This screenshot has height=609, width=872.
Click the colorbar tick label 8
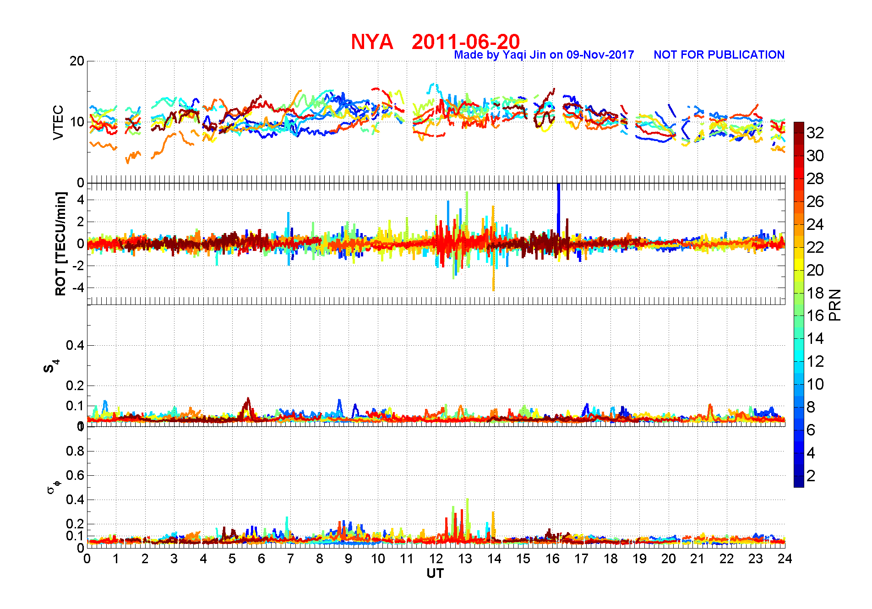(x=811, y=407)
